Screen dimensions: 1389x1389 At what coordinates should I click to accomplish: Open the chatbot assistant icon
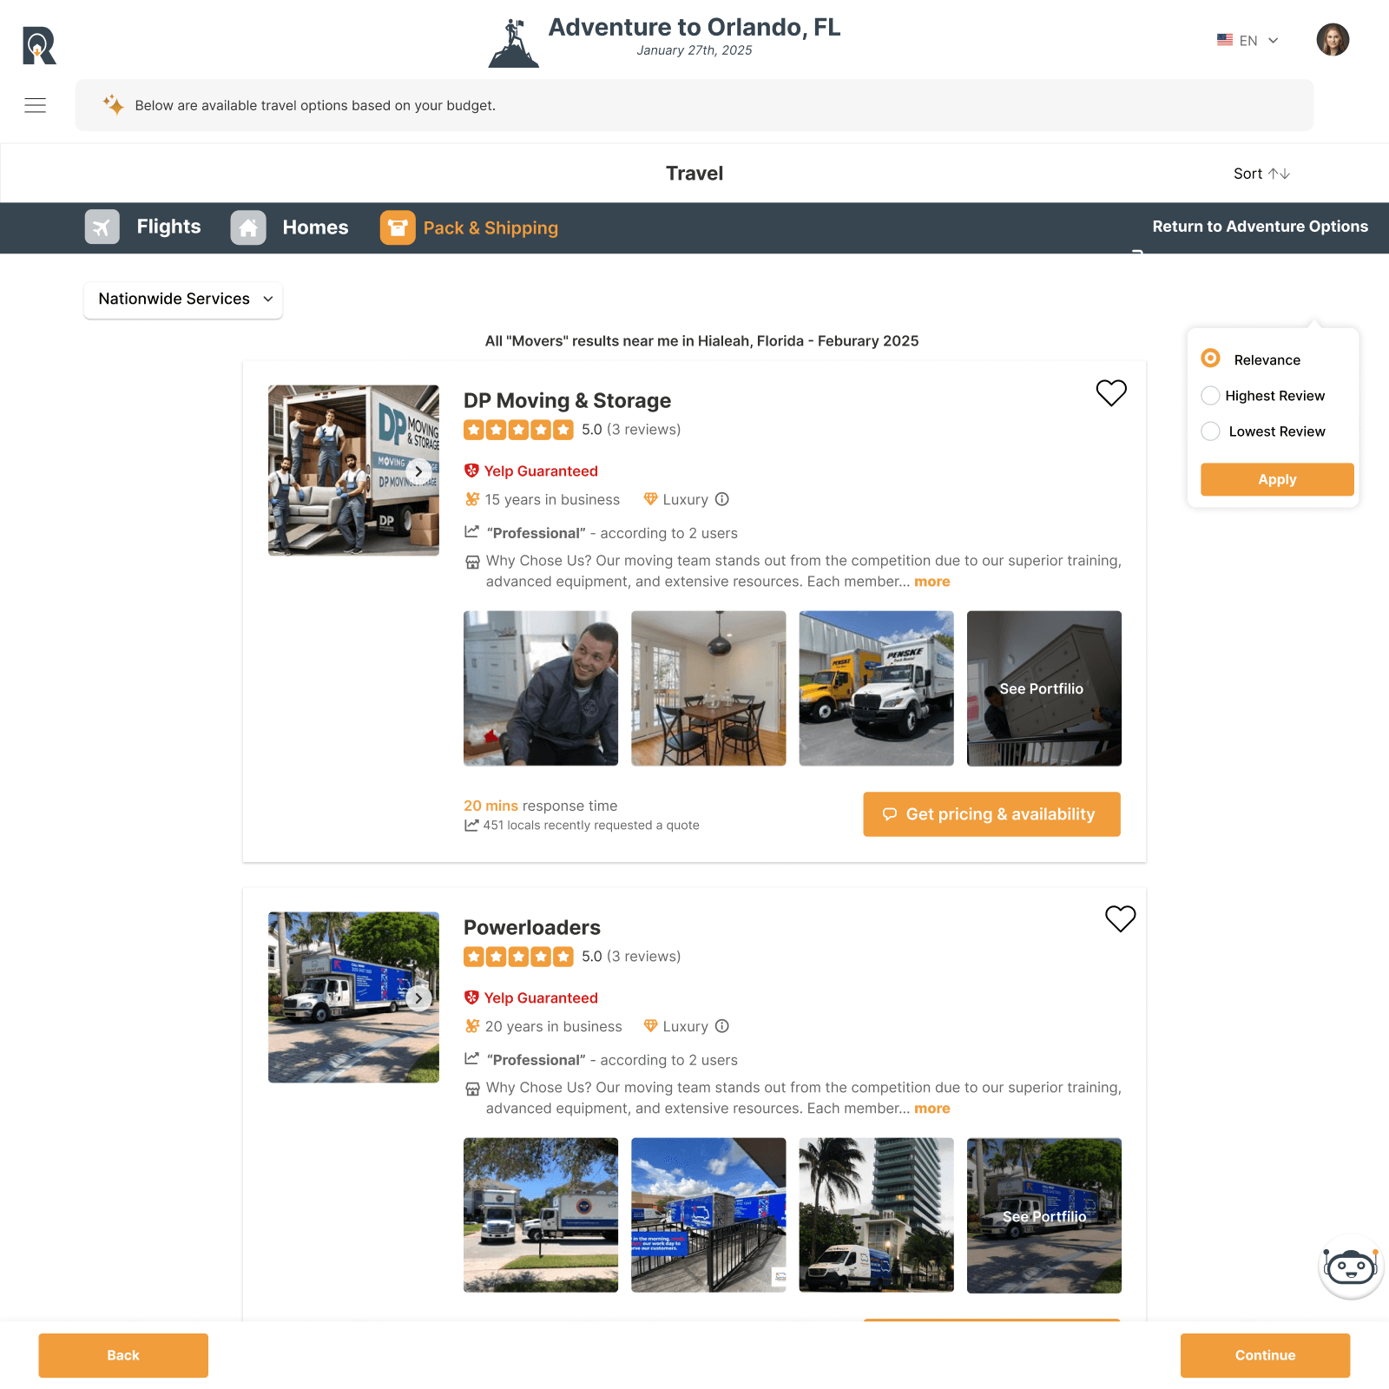(1351, 1267)
